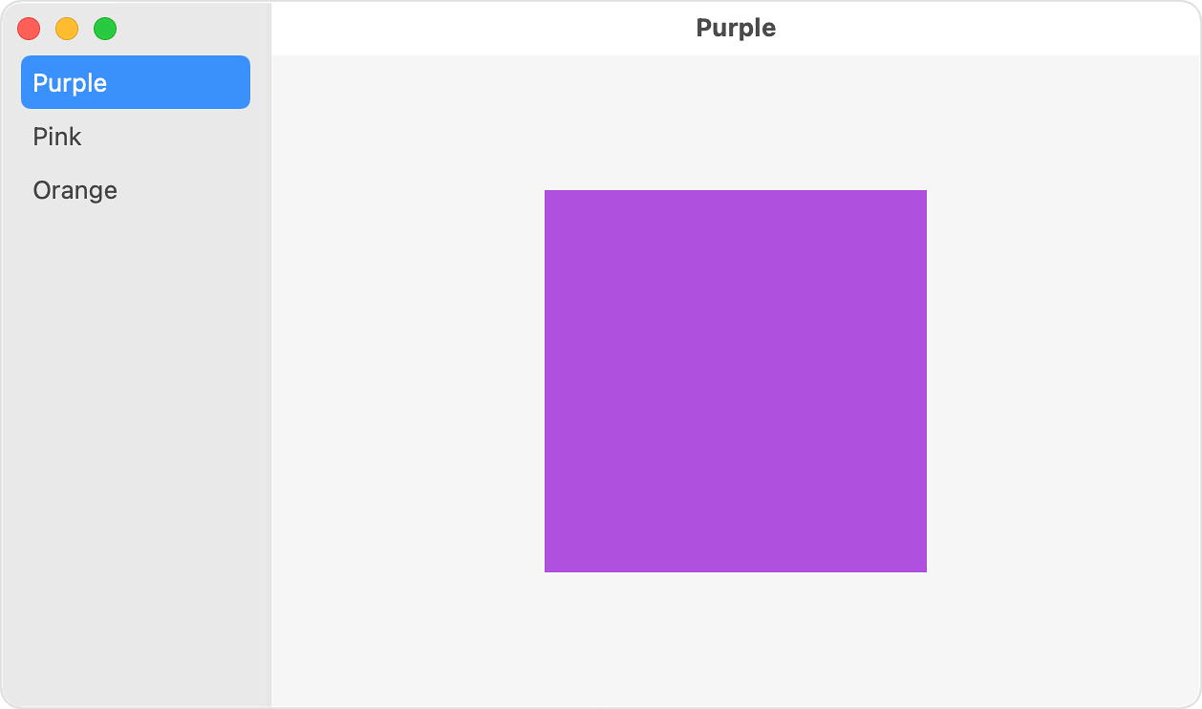Click the Purple window title text
This screenshot has width=1202, height=709.
[x=736, y=28]
